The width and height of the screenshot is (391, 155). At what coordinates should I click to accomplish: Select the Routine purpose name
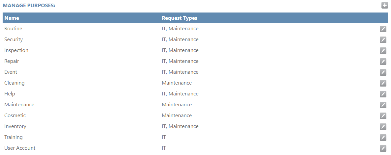pyautogui.click(x=13, y=29)
